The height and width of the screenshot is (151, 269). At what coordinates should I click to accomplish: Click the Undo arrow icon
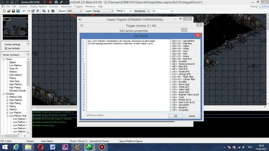tap(24, 11)
